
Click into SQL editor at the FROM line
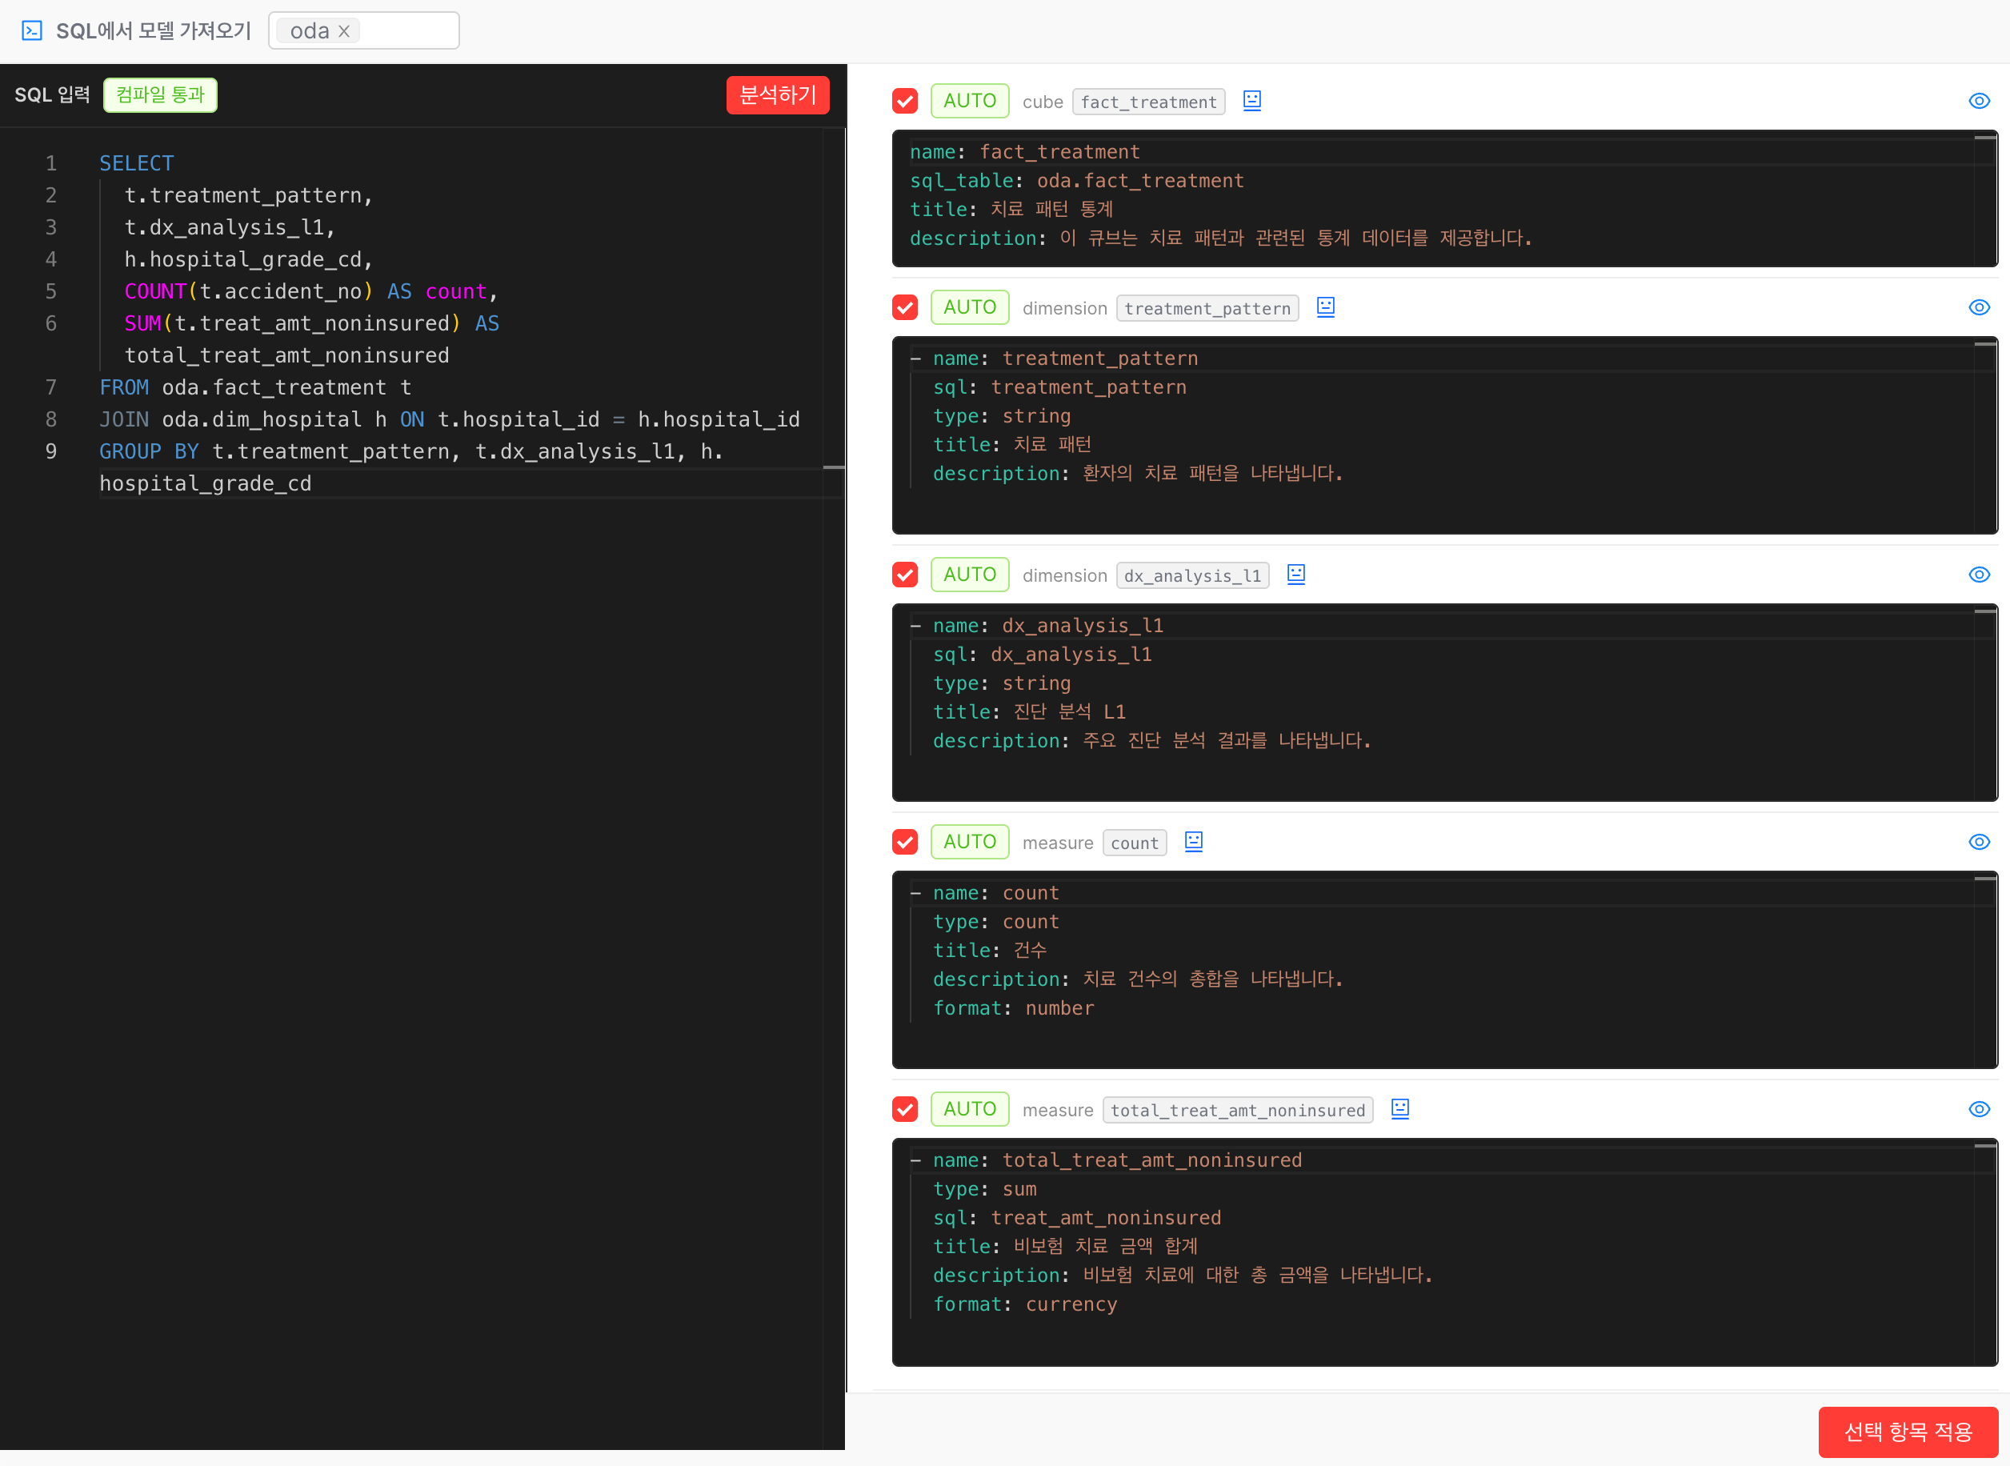click(255, 388)
